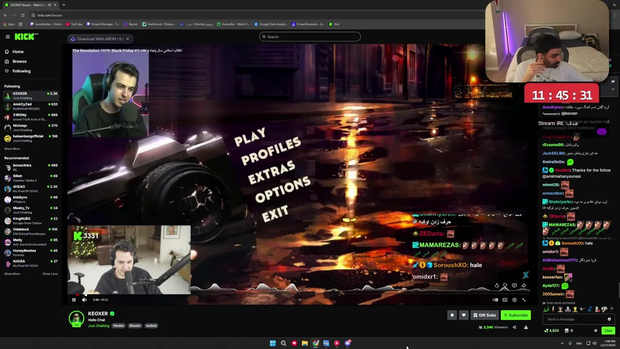620x349 pixels.
Task: Expand Show More under Recommended
Action: (12, 274)
